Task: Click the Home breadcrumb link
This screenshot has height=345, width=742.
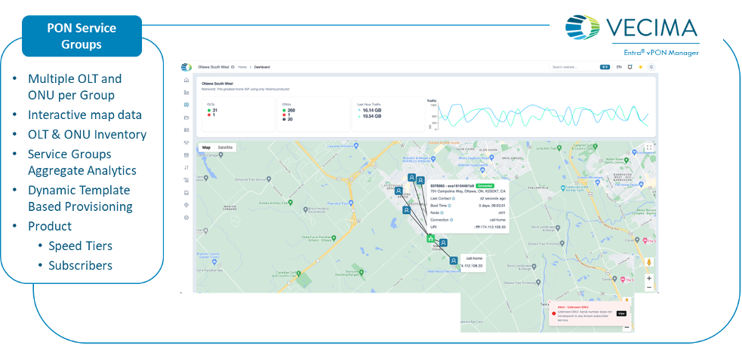Action: coord(243,67)
